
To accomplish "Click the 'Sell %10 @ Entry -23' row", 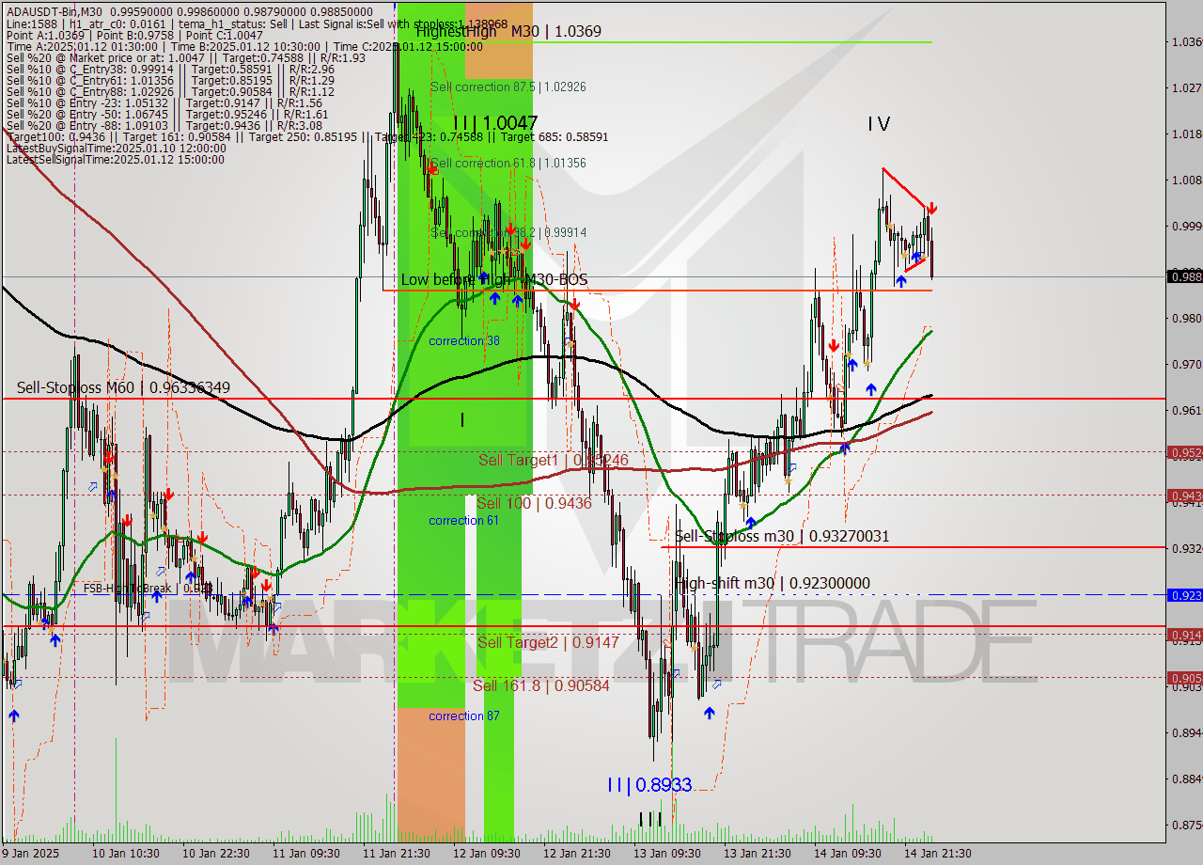I will (x=164, y=102).
